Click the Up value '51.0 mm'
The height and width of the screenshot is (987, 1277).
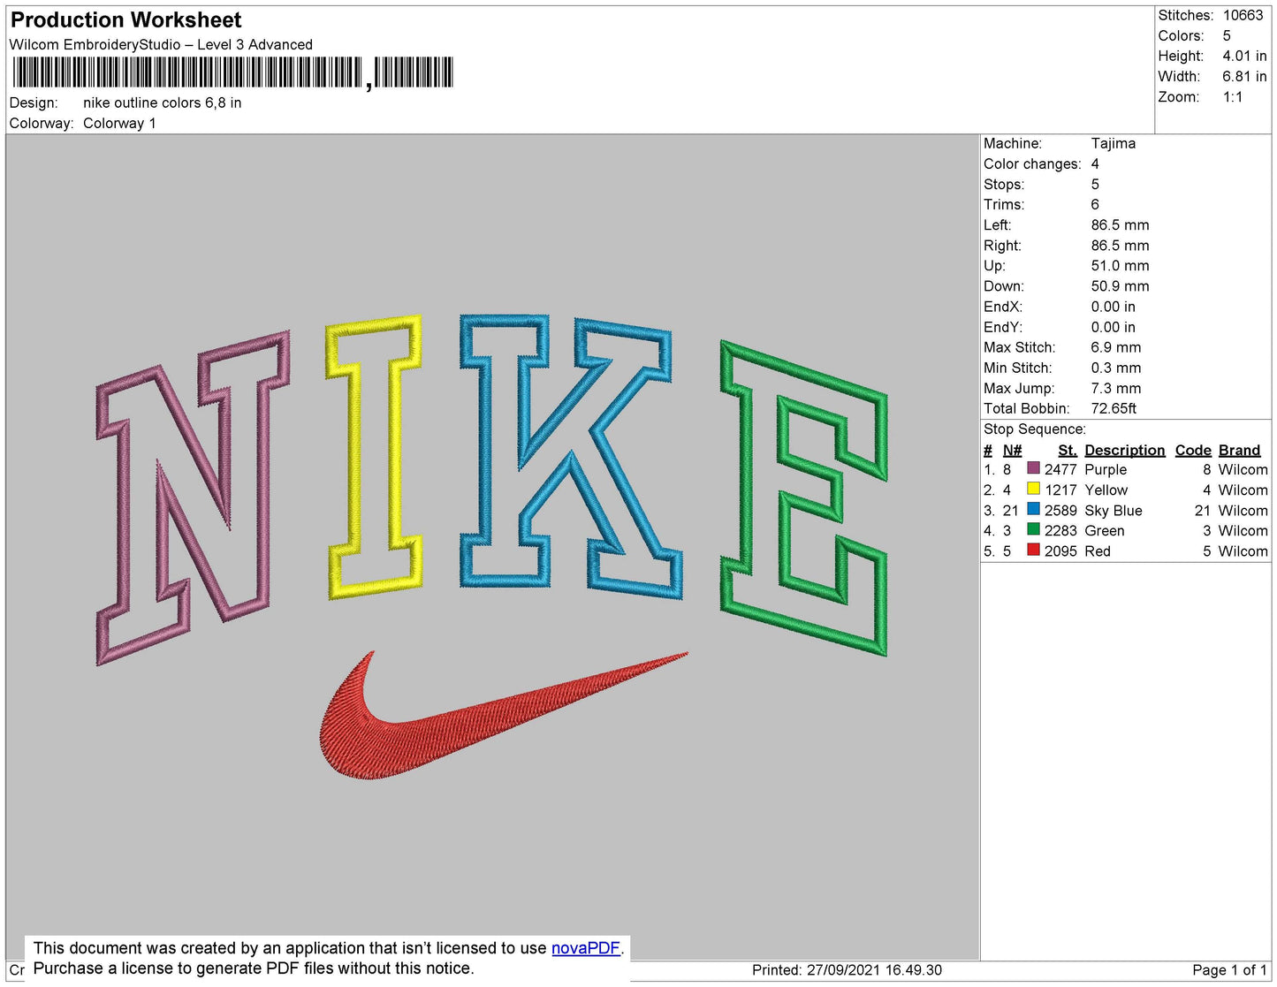(1121, 265)
